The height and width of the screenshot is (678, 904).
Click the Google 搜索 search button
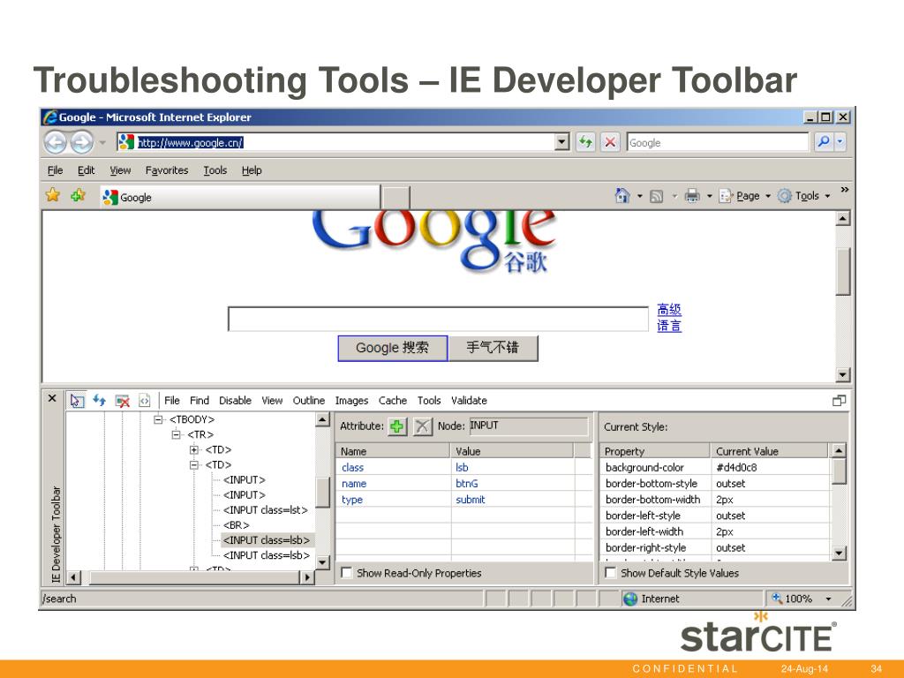[392, 349]
